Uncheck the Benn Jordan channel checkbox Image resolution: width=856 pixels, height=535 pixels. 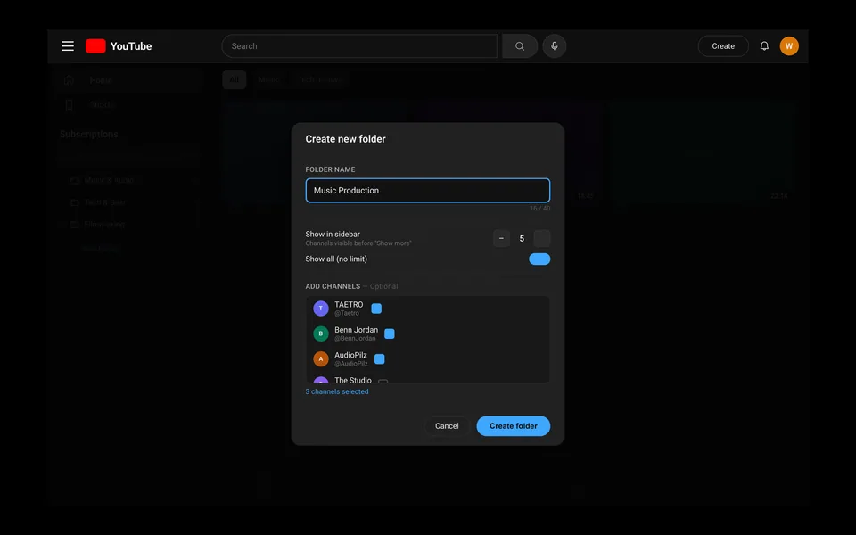click(390, 333)
